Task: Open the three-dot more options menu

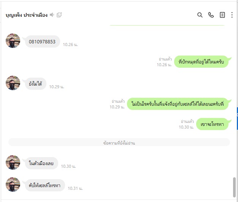Action: point(232,15)
